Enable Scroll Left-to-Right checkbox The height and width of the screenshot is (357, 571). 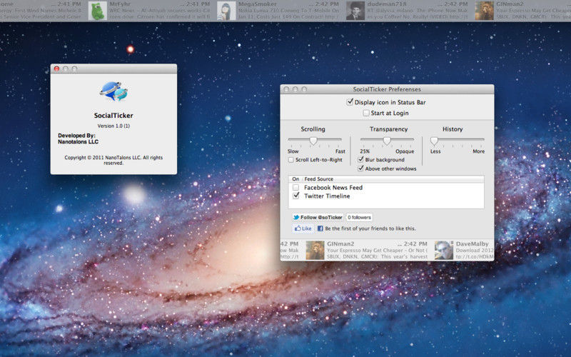click(291, 159)
